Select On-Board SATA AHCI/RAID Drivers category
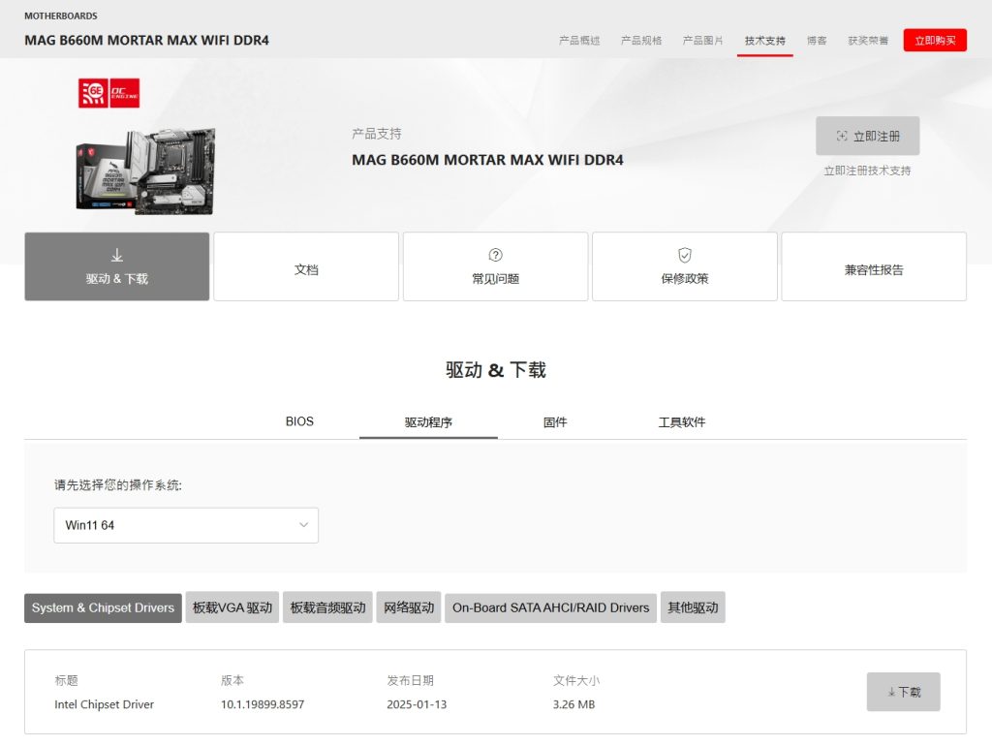Viewport: 992px width, 746px height. (550, 607)
